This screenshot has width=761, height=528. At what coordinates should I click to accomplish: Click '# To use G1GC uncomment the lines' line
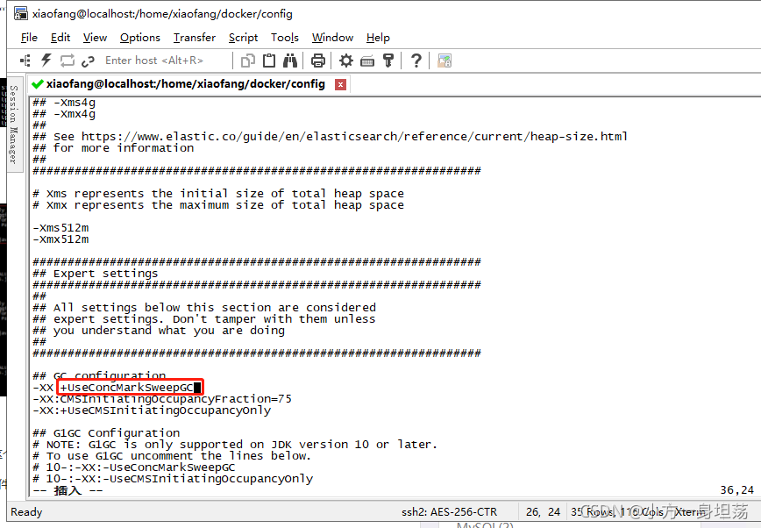coord(172,455)
